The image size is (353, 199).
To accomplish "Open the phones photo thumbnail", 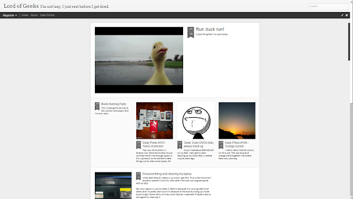I will click(x=154, y=121).
